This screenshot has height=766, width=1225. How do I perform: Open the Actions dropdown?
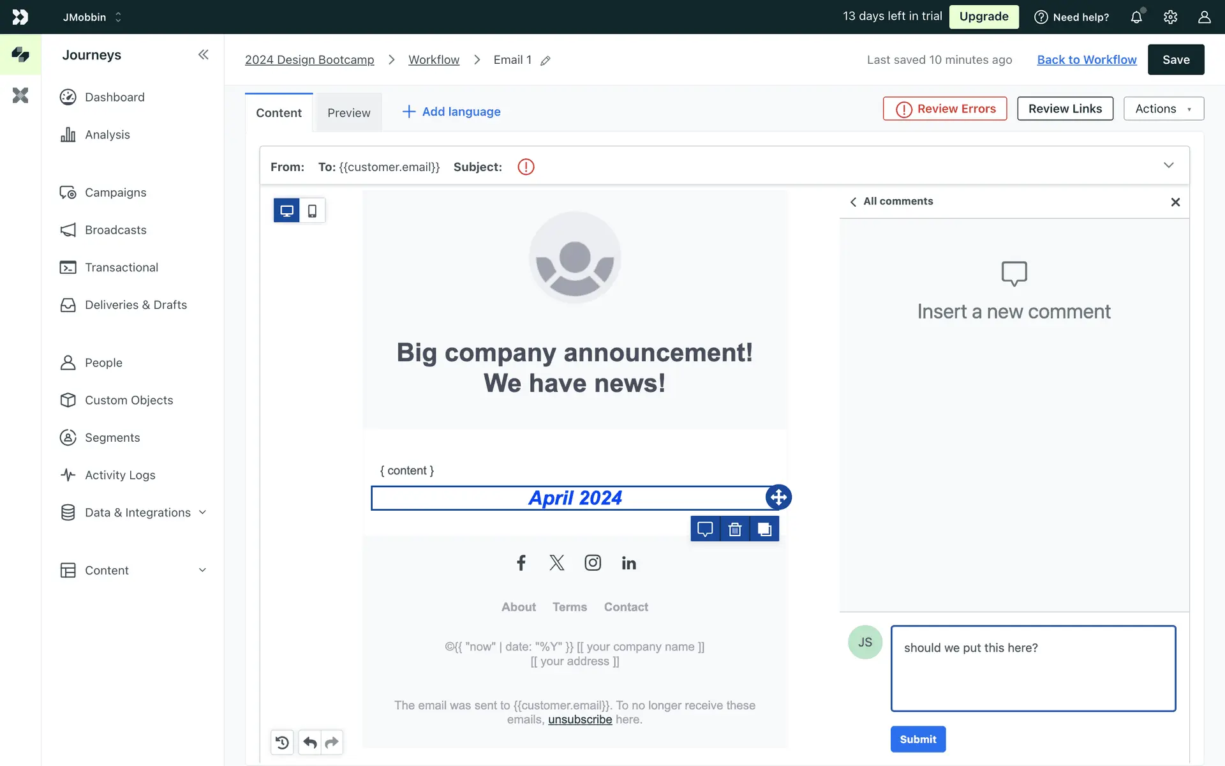[x=1163, y=109]
